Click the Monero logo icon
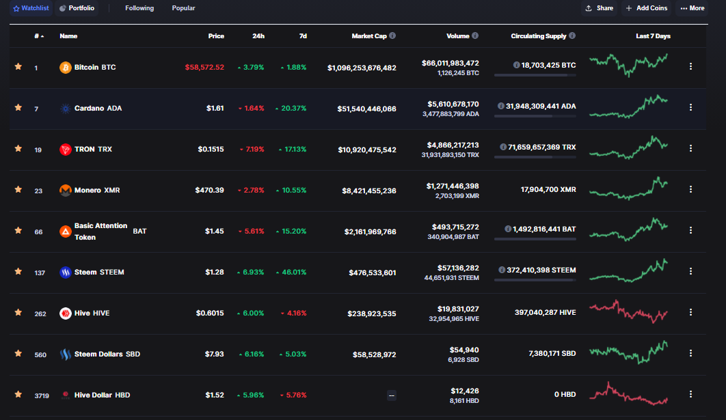726x420 pixels. point(66,191)
